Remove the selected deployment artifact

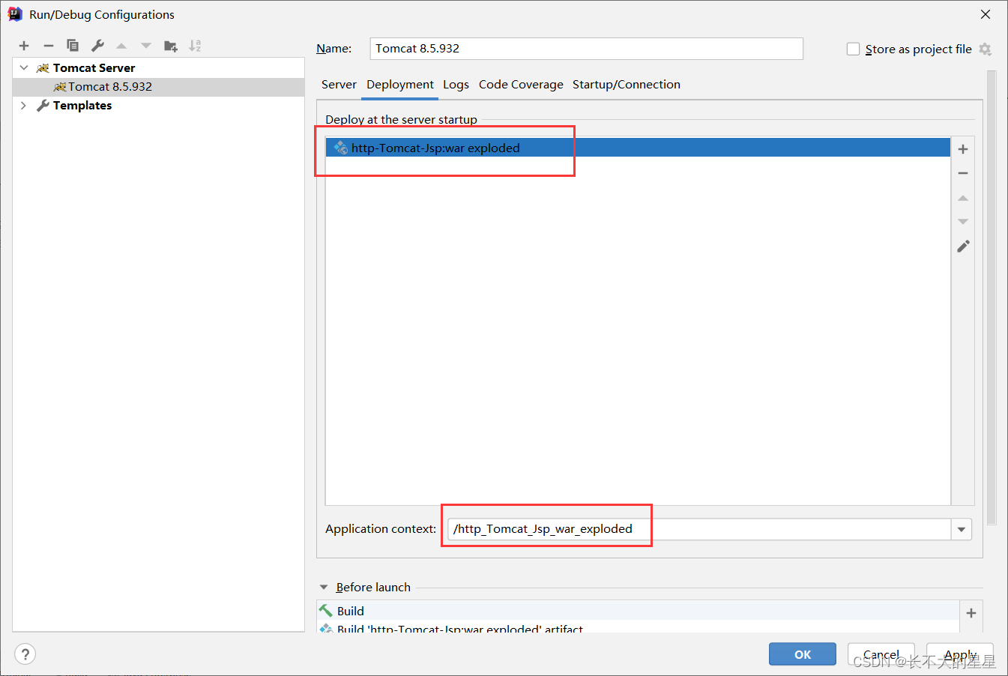pos(963,173)
